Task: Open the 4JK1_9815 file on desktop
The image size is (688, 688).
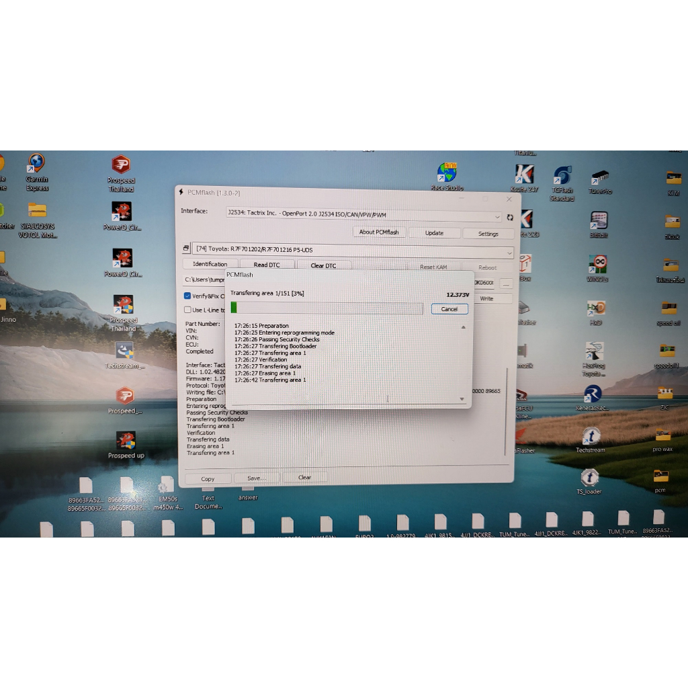Action: point(441,525)
